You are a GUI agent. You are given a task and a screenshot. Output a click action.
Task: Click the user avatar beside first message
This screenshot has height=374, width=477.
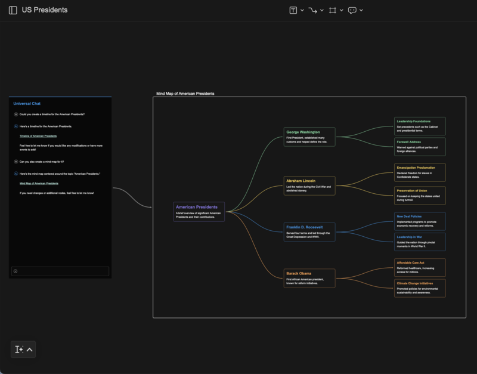pos(16,114)
